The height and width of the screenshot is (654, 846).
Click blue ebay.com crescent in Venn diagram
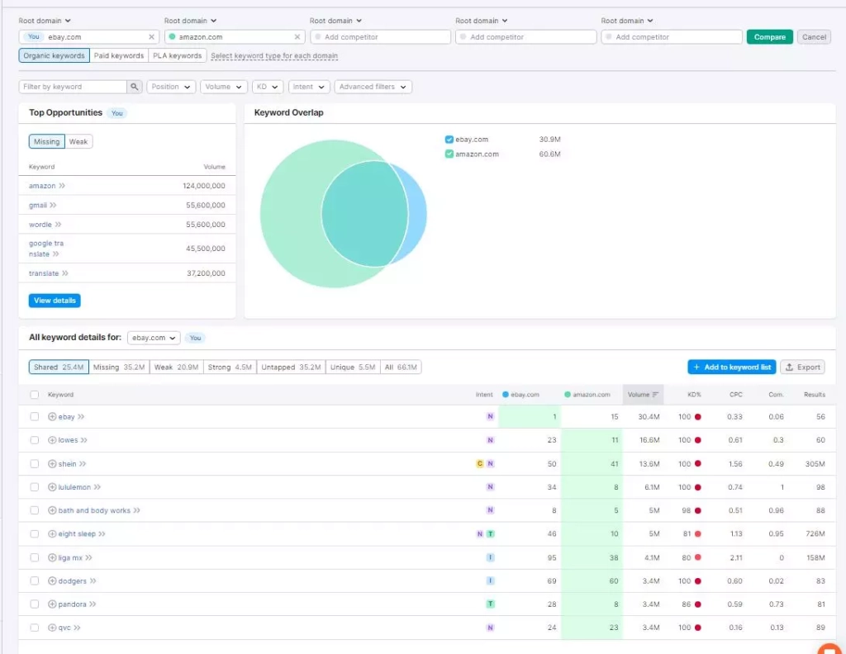[417, 214]
